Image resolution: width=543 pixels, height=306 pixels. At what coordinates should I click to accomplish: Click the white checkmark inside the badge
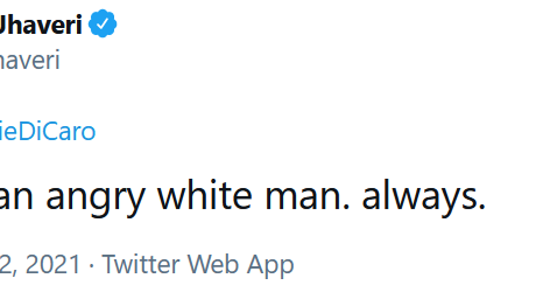tap(103, 25)
